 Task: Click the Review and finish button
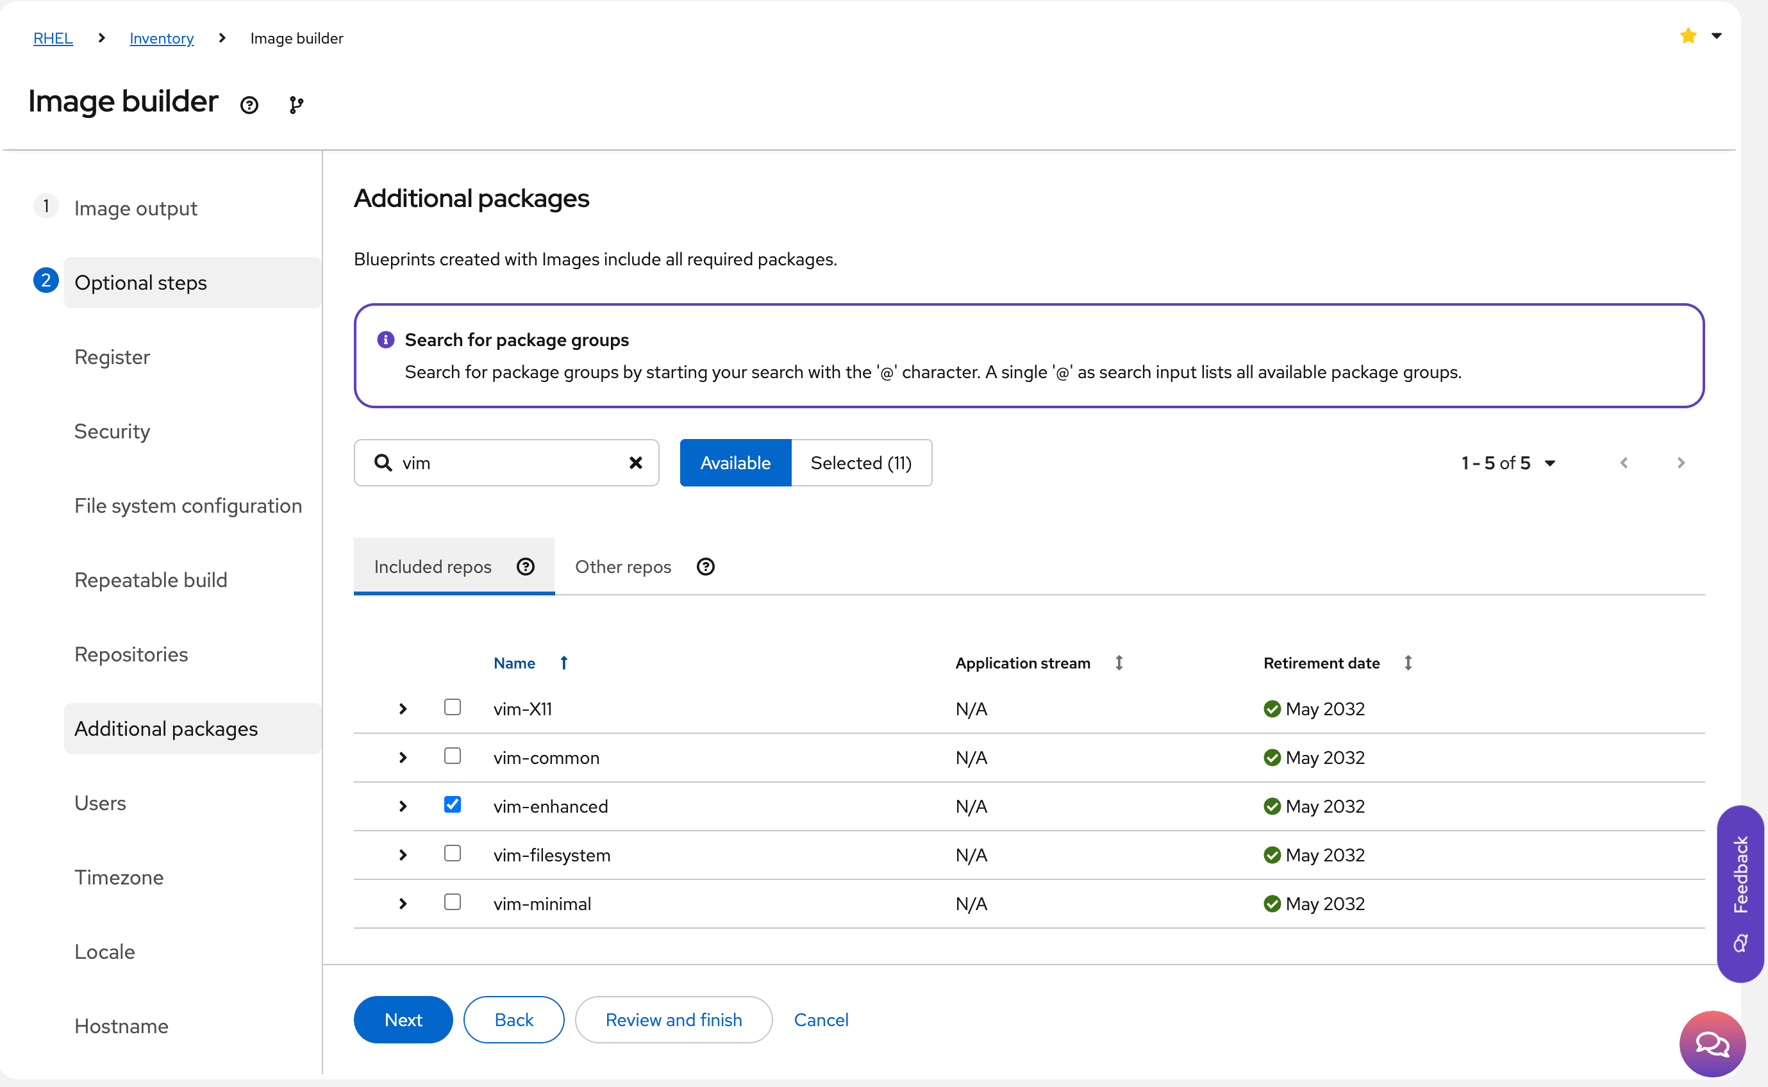click(673, 1020)
